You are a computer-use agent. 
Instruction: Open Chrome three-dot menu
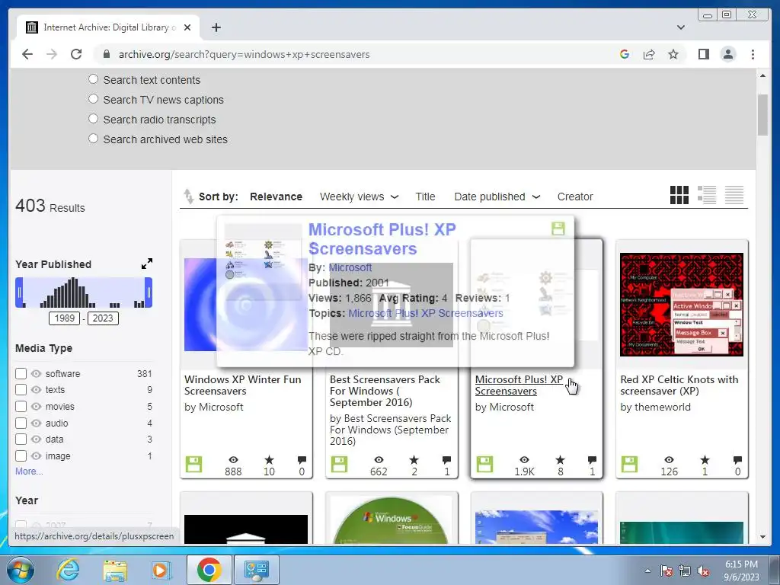[x=753, y=54]
